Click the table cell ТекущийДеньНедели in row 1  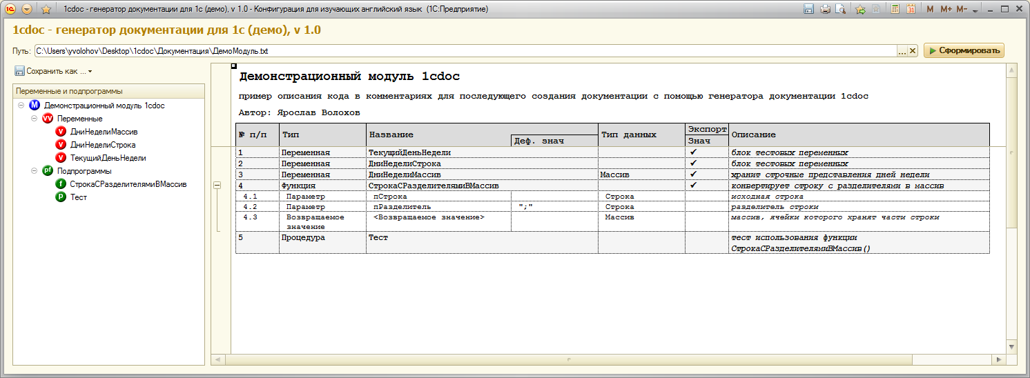click(x=482, y=152)
